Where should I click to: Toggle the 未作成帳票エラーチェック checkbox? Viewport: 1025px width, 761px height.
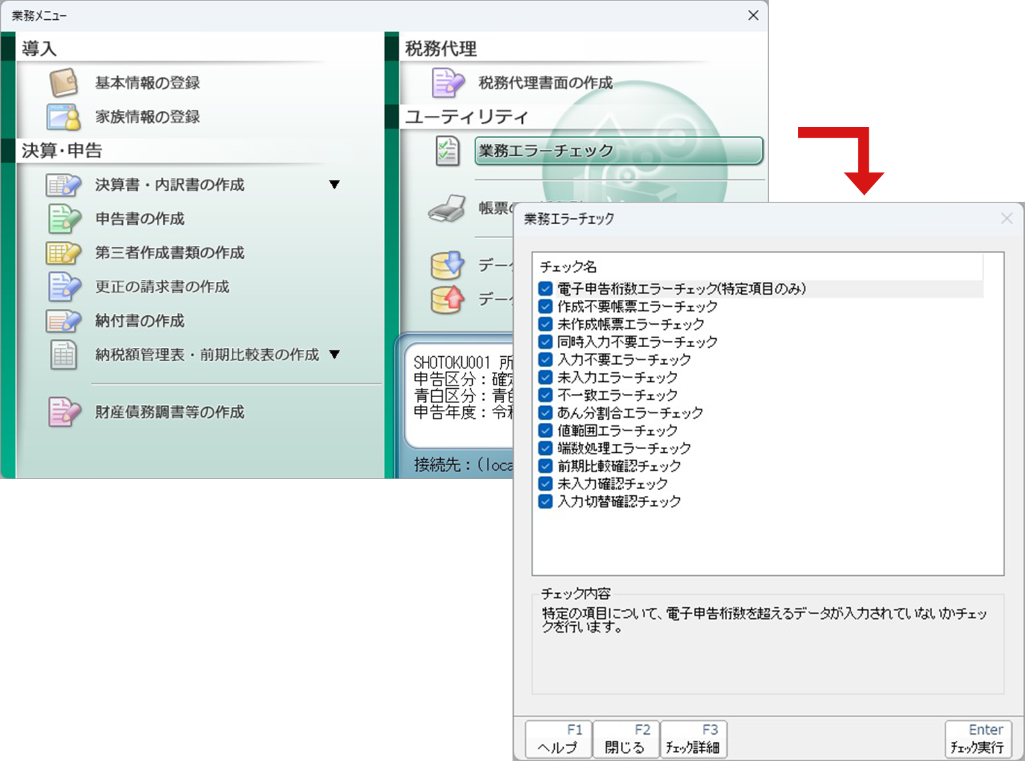(545, 324)
